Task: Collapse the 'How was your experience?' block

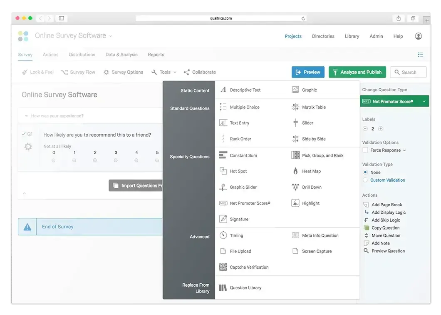Action: (26, 116)
